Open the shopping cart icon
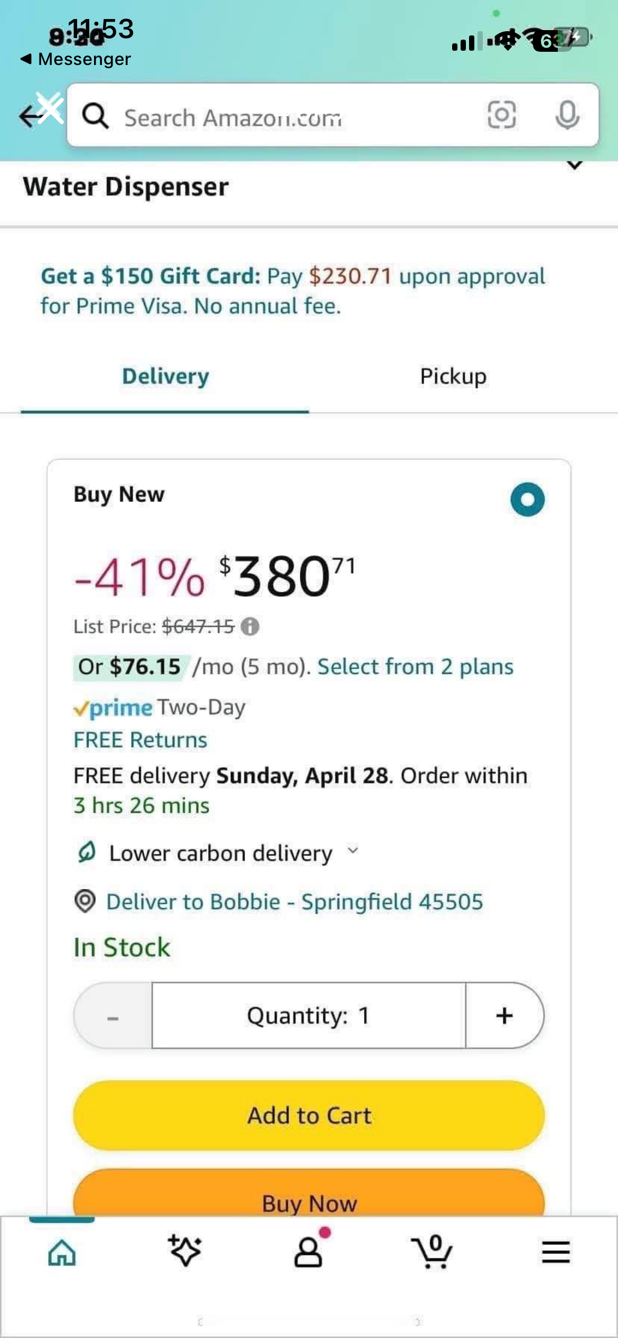 click(432, 1252)
